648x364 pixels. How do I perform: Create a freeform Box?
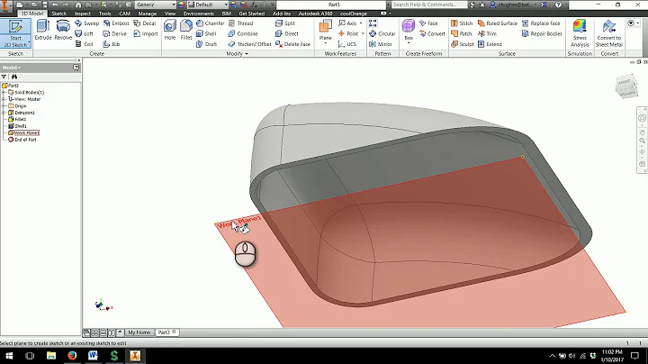coord(409,31)
